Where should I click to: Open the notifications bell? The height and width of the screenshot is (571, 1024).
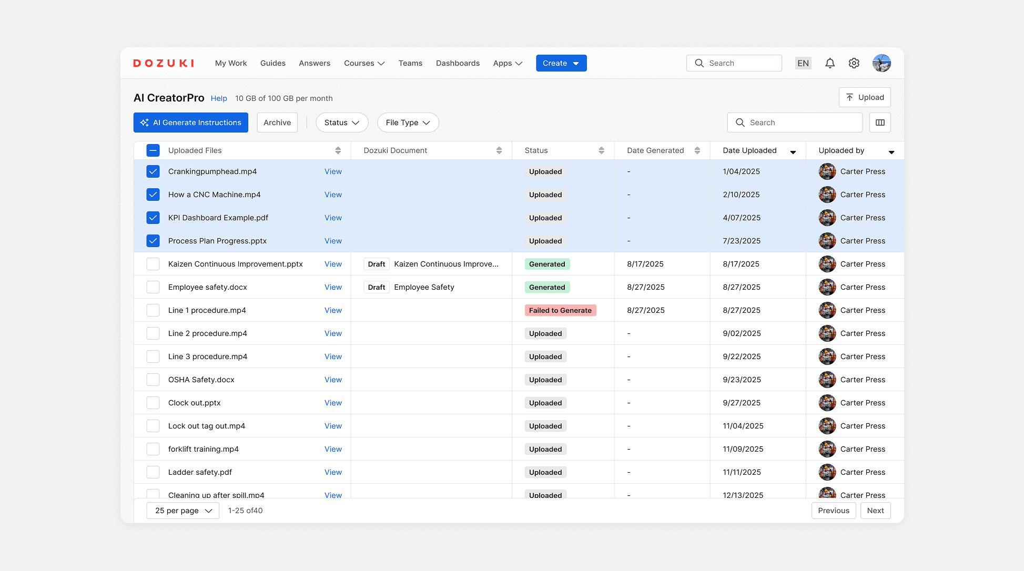point(830,63)
